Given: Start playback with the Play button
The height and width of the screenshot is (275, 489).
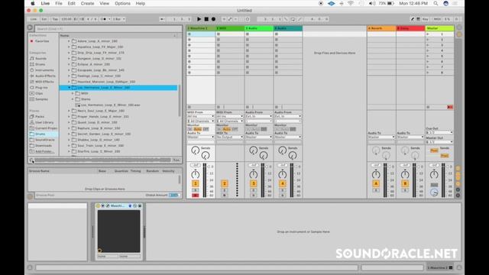Looking at the screenshot, I should pyautogui.click(x=199, y=19).
